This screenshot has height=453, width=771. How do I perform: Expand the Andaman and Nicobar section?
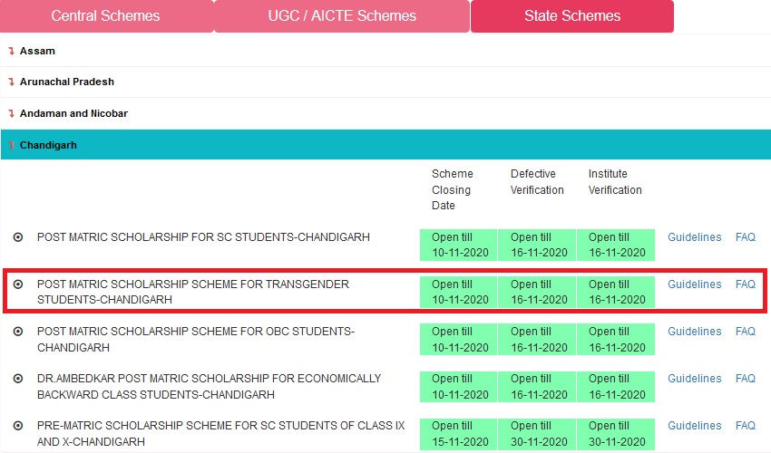[73, 113]
